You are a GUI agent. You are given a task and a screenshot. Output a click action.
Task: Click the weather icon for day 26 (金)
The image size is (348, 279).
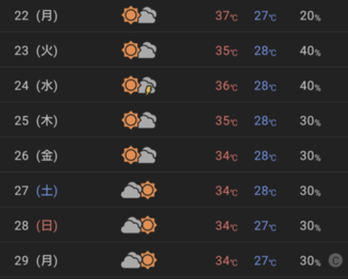pos(139,155)
